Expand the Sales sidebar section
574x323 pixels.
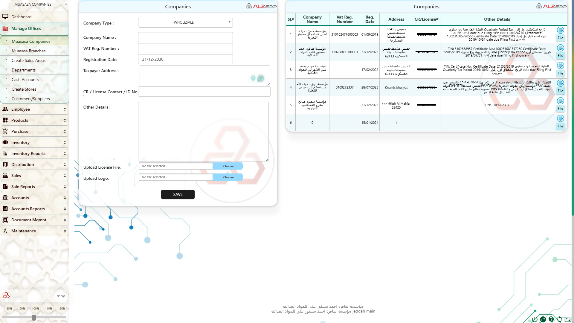coord(34,176)
